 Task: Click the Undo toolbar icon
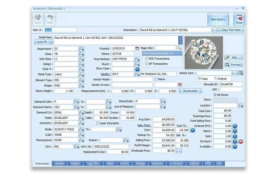(x=50, y=19)
